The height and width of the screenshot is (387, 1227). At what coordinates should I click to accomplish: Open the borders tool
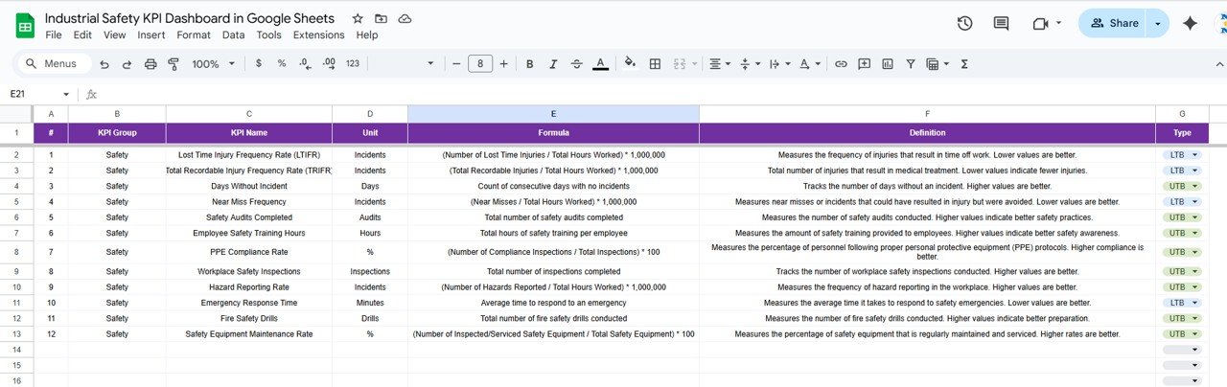click(655, 64)
